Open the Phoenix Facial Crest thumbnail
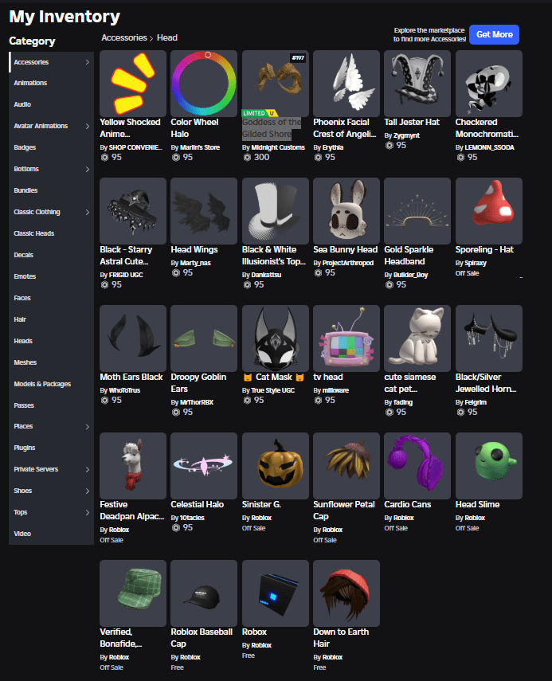 pos(346,84)
